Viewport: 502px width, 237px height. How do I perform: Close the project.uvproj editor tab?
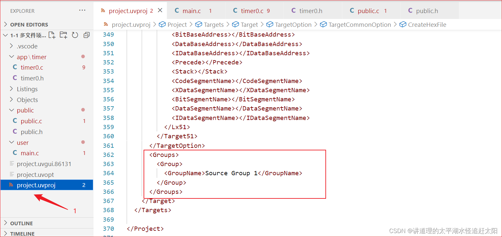pyautogui.click(x=160, y=10)
